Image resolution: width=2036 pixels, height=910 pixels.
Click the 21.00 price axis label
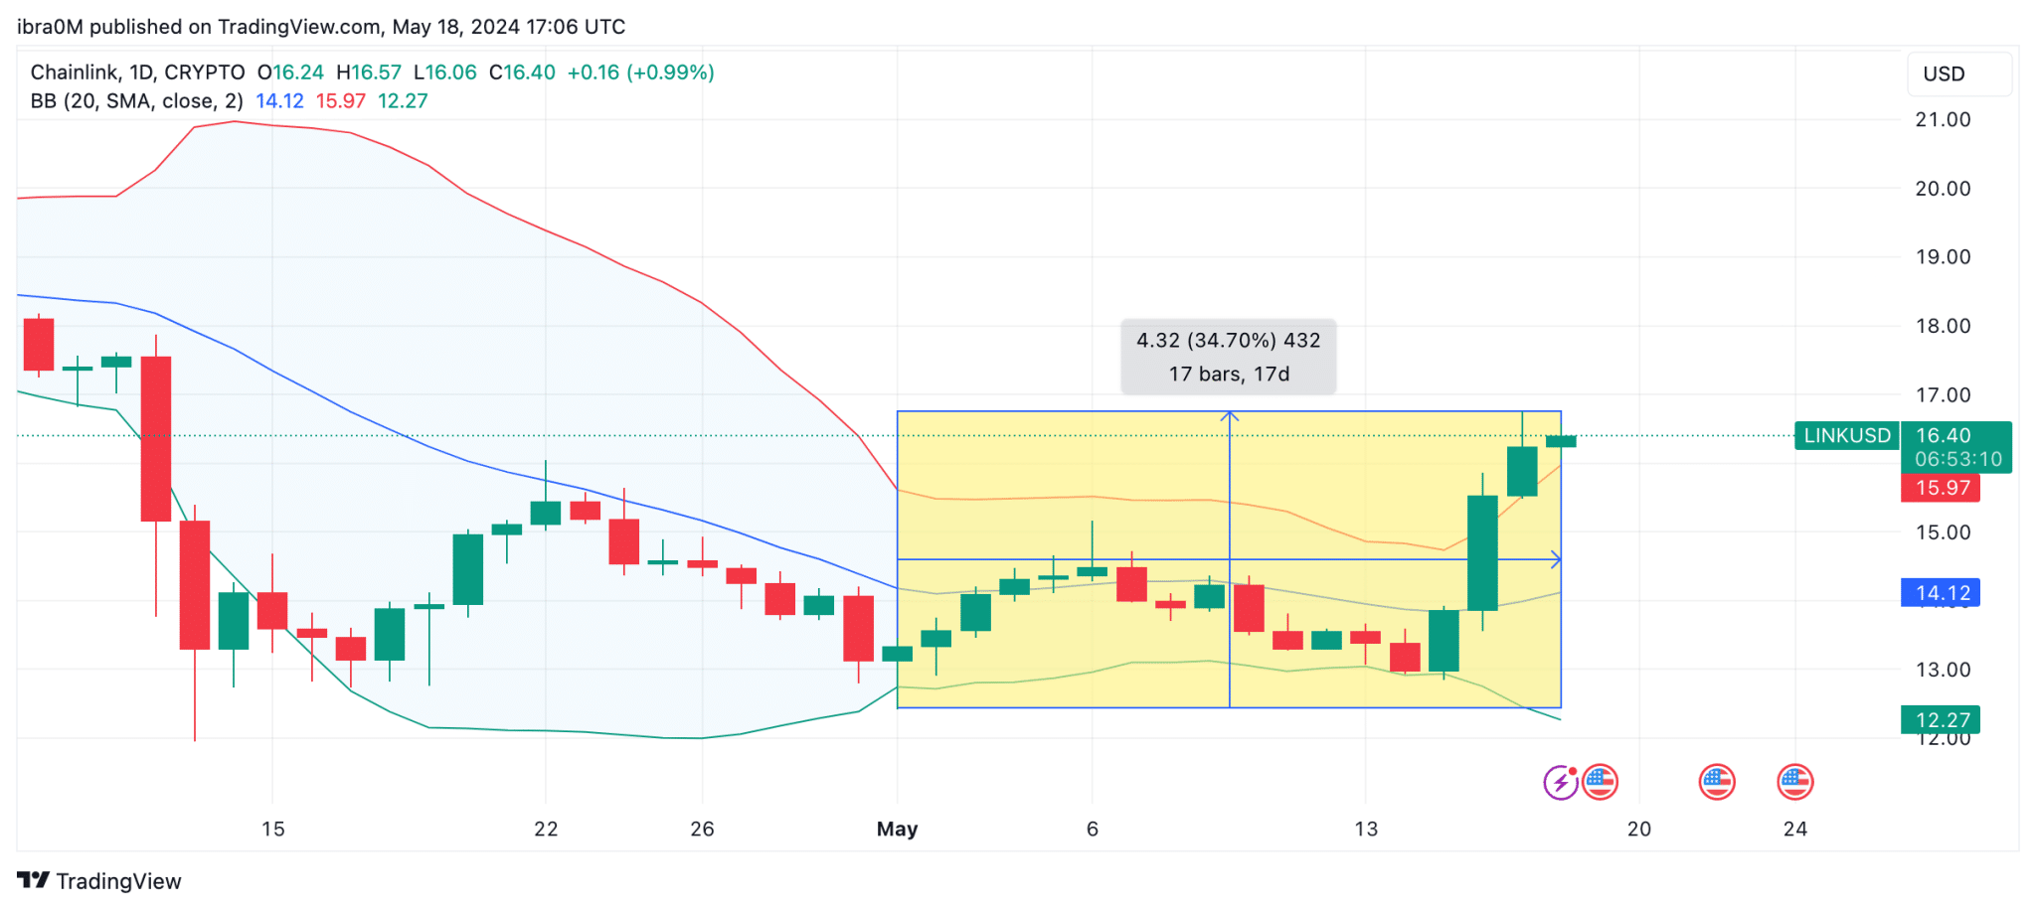coord(1943,120)
